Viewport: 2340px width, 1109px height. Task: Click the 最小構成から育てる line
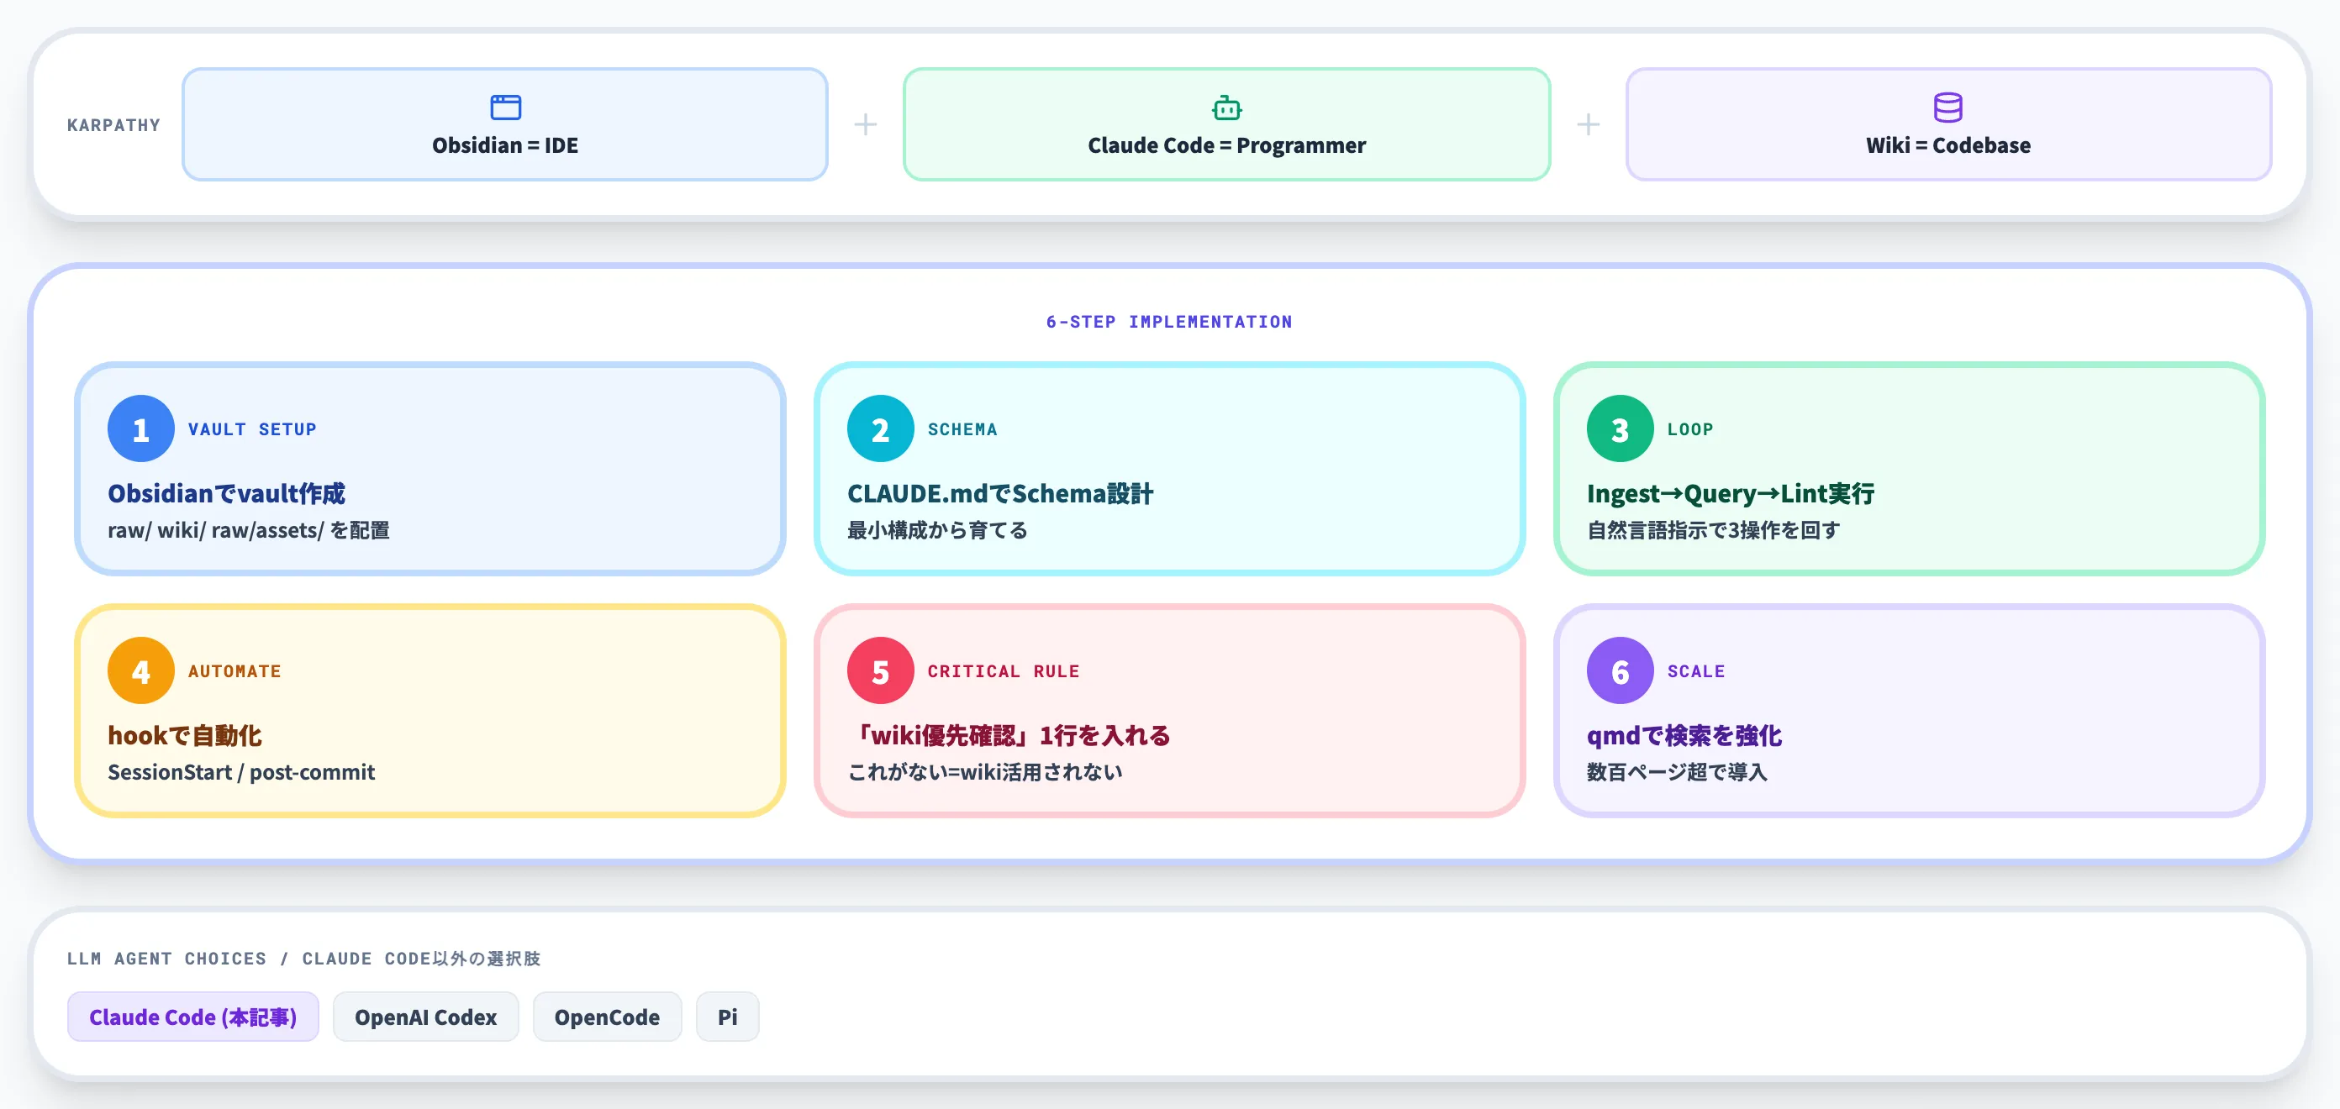point(937,530)
